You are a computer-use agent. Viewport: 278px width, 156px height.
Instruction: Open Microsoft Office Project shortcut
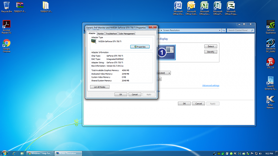[x=231, y=8]
